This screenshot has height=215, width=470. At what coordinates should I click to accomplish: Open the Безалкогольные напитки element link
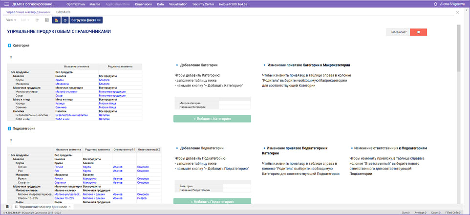tap(71, 115)
